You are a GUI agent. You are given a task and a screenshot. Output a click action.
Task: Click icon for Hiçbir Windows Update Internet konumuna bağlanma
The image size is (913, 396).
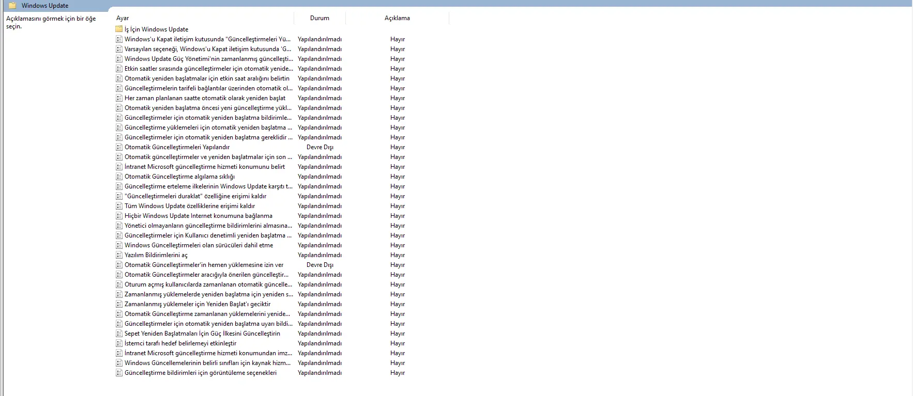point(119,216)
